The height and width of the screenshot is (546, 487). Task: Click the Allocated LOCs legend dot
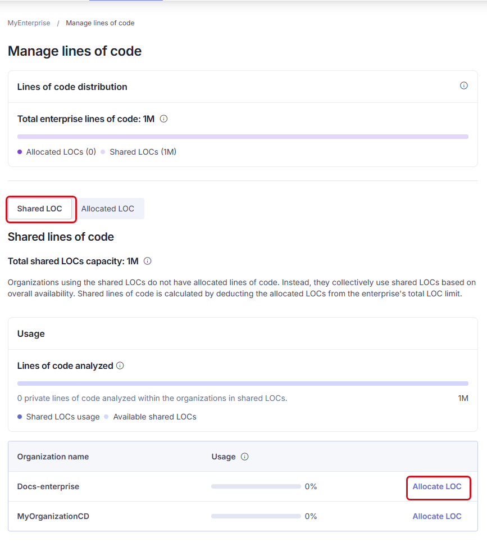tap(20, 151)
